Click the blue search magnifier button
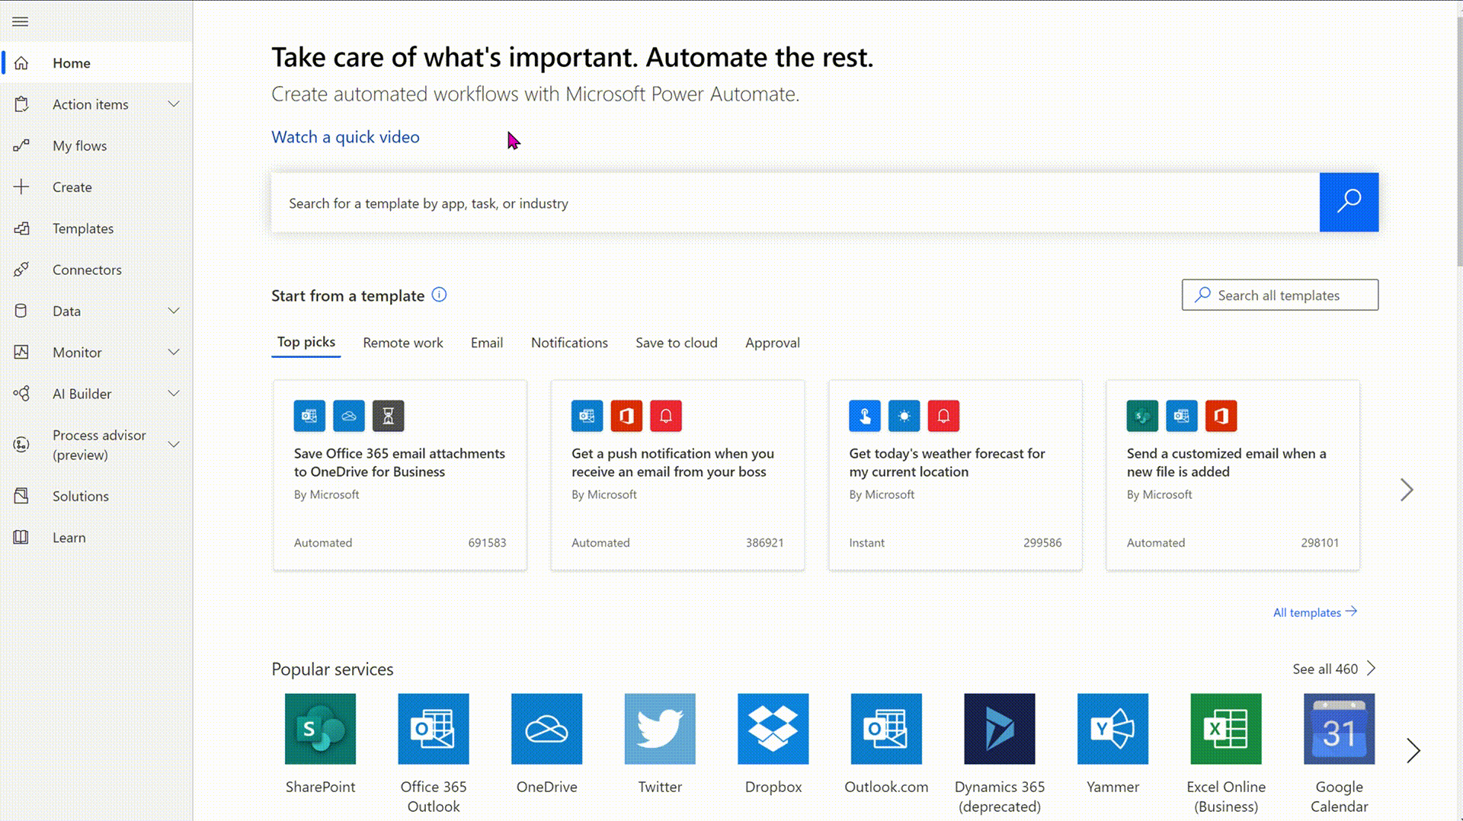1463x821 pixels. (1349, 202)
